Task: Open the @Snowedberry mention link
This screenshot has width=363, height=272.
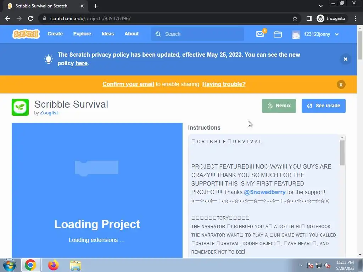Action: (264, 192)
